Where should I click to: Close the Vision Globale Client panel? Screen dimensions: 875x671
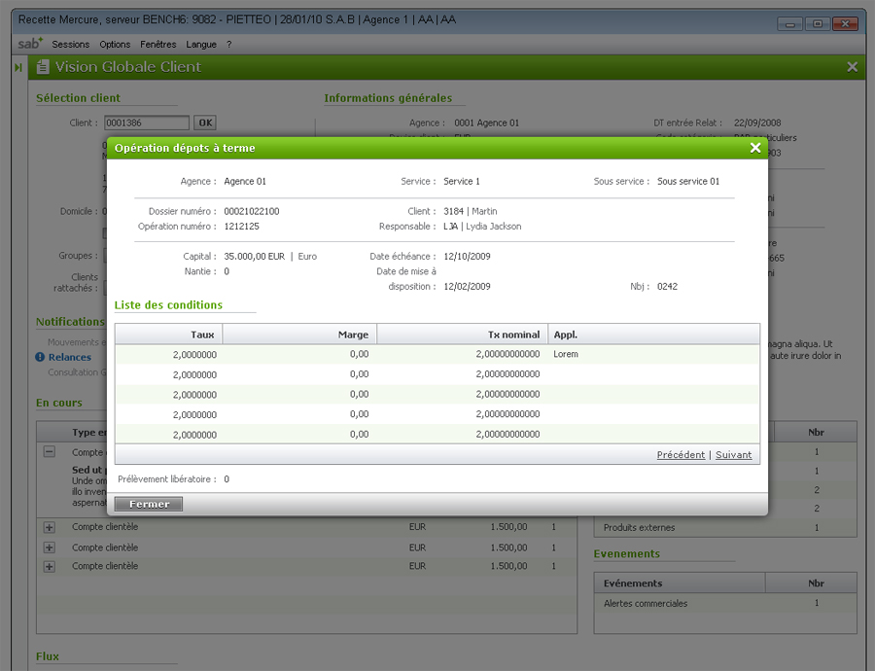pyautogui.click(x=852, y=67)
